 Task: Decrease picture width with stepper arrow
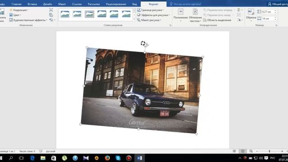tap(275, 20)
